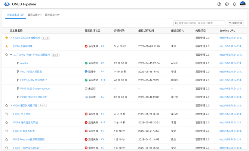Collapse the Demo-Web-F1072 场景落地 branch list
Viewport: 249px width, 151px height.
click(11, 55)
